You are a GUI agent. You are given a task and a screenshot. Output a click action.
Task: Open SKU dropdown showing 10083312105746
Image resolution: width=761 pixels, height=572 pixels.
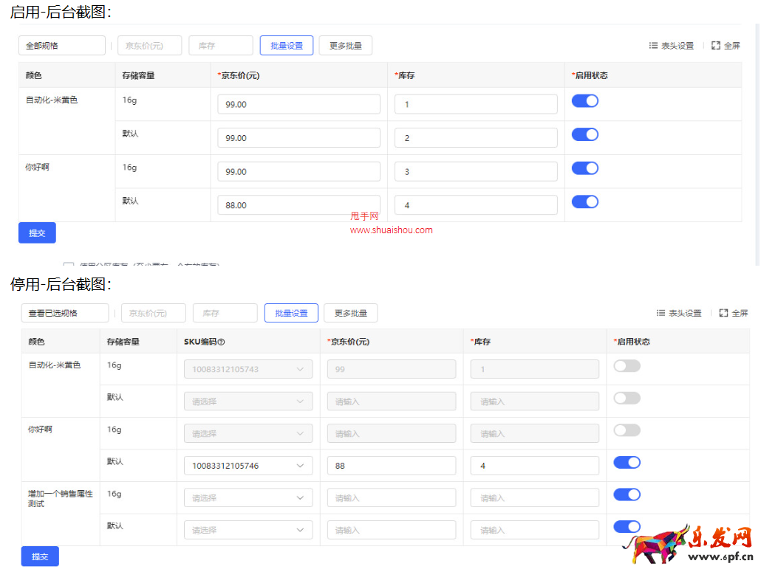tap(248, 466)
